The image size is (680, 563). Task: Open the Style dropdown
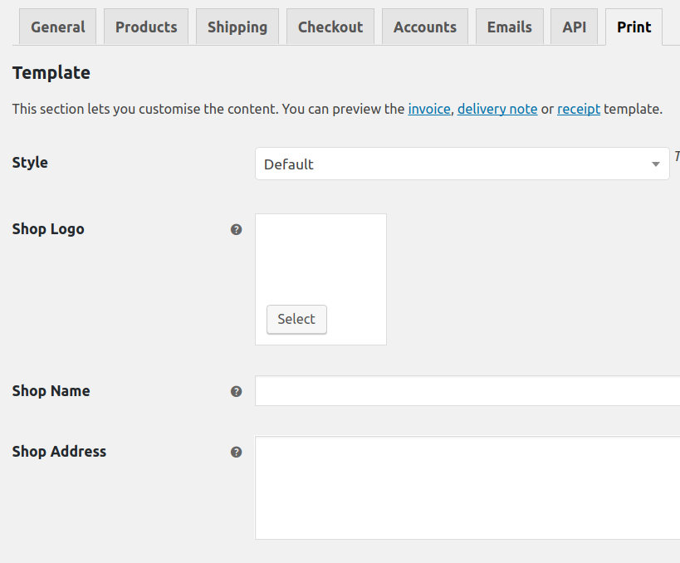462,164
